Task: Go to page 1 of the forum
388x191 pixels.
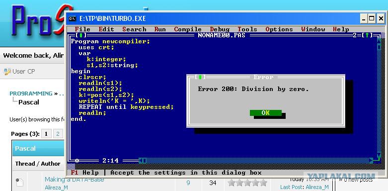Action: [x=46, y=134]
